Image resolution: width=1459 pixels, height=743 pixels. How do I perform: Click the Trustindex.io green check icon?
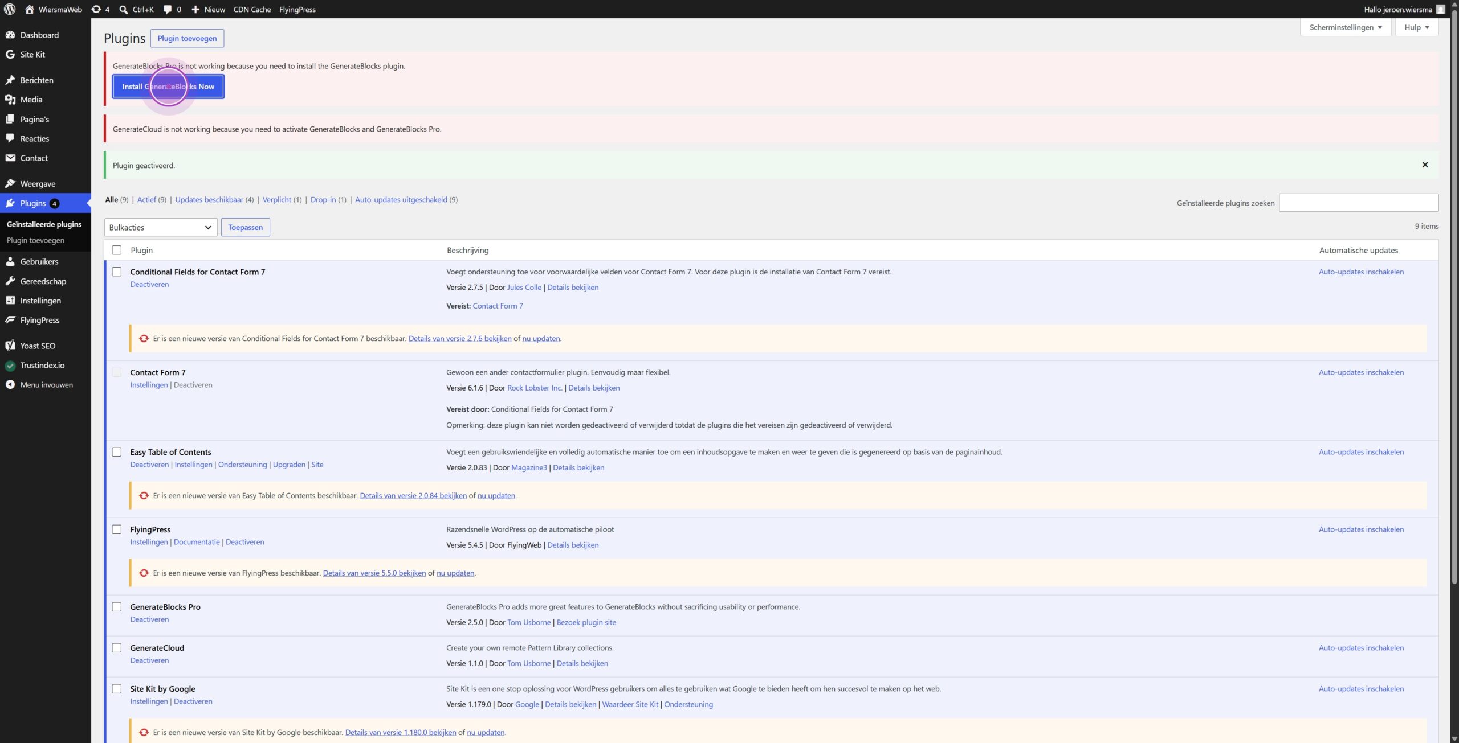pos(10,365)
